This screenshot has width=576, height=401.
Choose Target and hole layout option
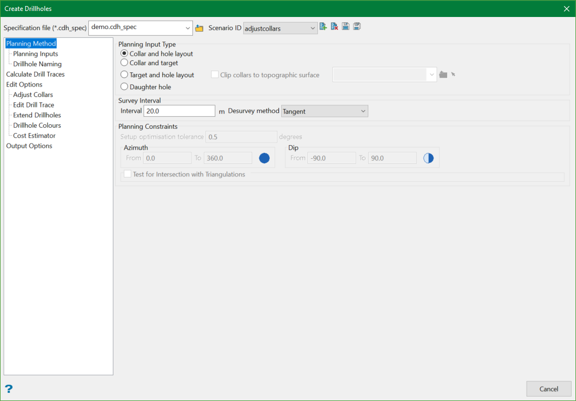(x=124, y=75)
